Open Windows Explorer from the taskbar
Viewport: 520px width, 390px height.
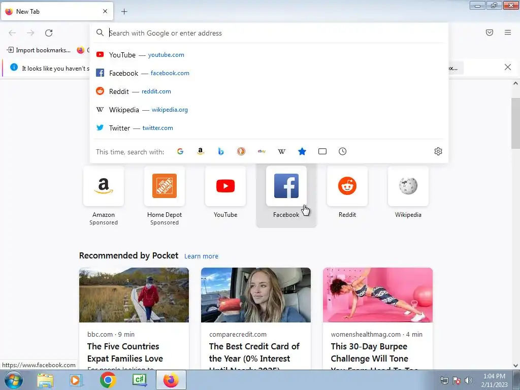point(45,380)
